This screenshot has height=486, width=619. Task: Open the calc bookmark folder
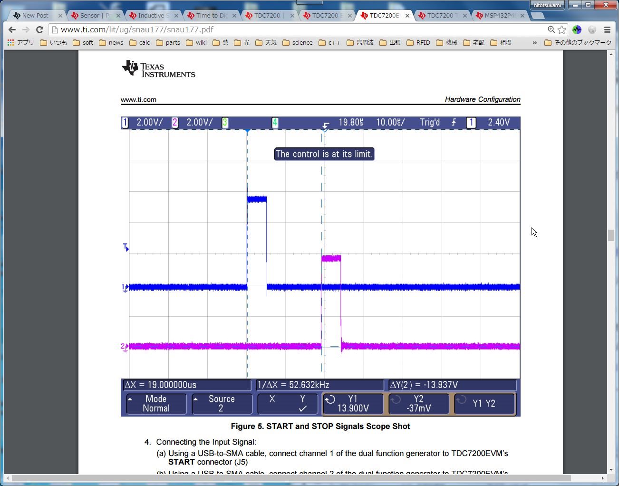(x=140, y=42)
